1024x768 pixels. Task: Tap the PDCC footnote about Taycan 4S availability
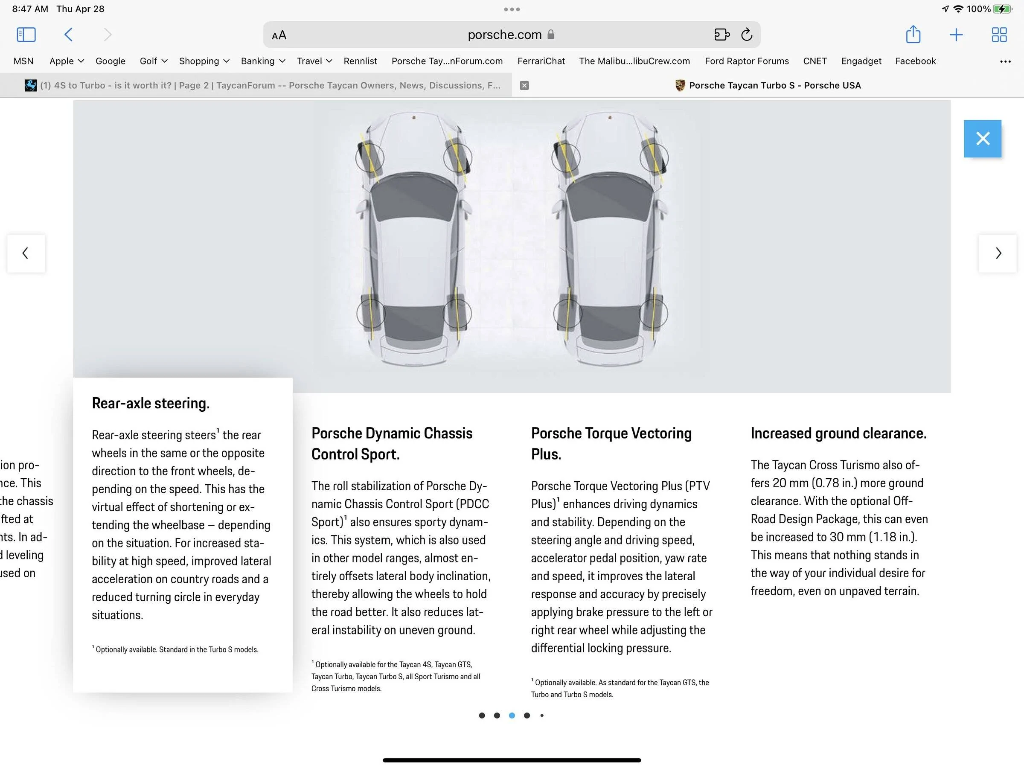point(396,676)
